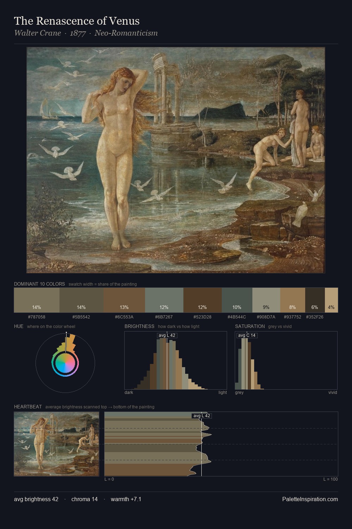The width and height of the screenshot is (352, 529).
Task: Click the 'vivid' axis label
Action: click(x=333, y=393)
